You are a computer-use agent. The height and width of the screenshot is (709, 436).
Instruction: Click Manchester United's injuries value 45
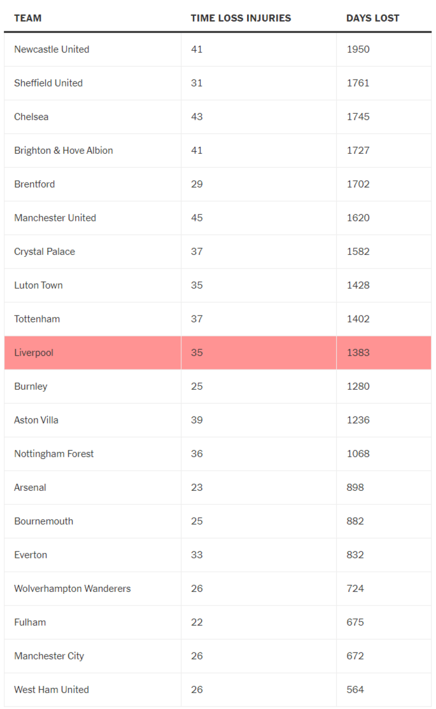click(197, 218)
